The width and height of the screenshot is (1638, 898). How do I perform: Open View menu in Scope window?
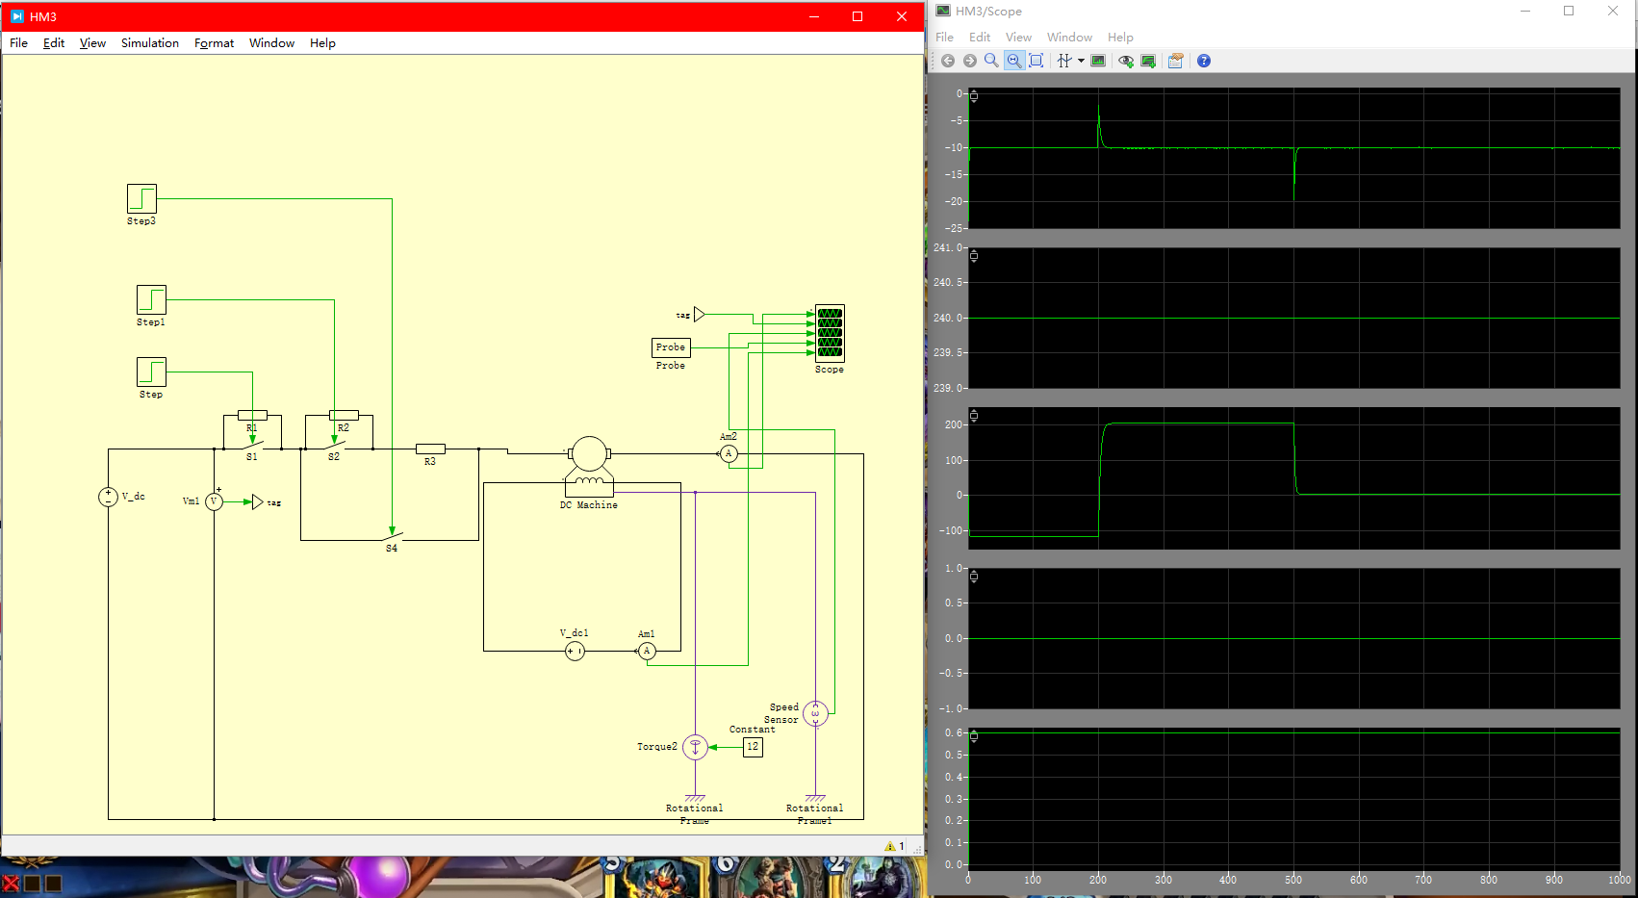pos(1018,38)
